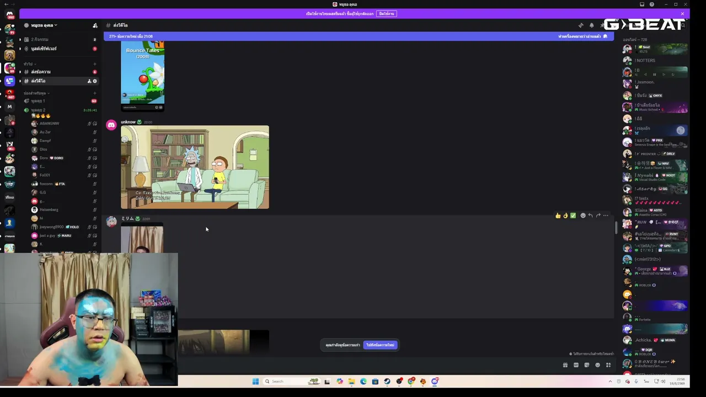The image size is (706, 397).
Task: Select member George in member list
Action: click(655, 271)
